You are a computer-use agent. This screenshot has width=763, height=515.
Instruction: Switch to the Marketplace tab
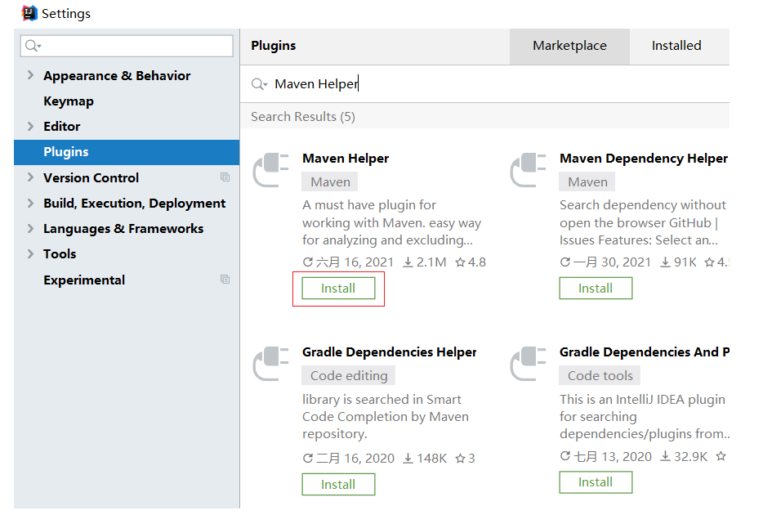(x=569, y=46)
